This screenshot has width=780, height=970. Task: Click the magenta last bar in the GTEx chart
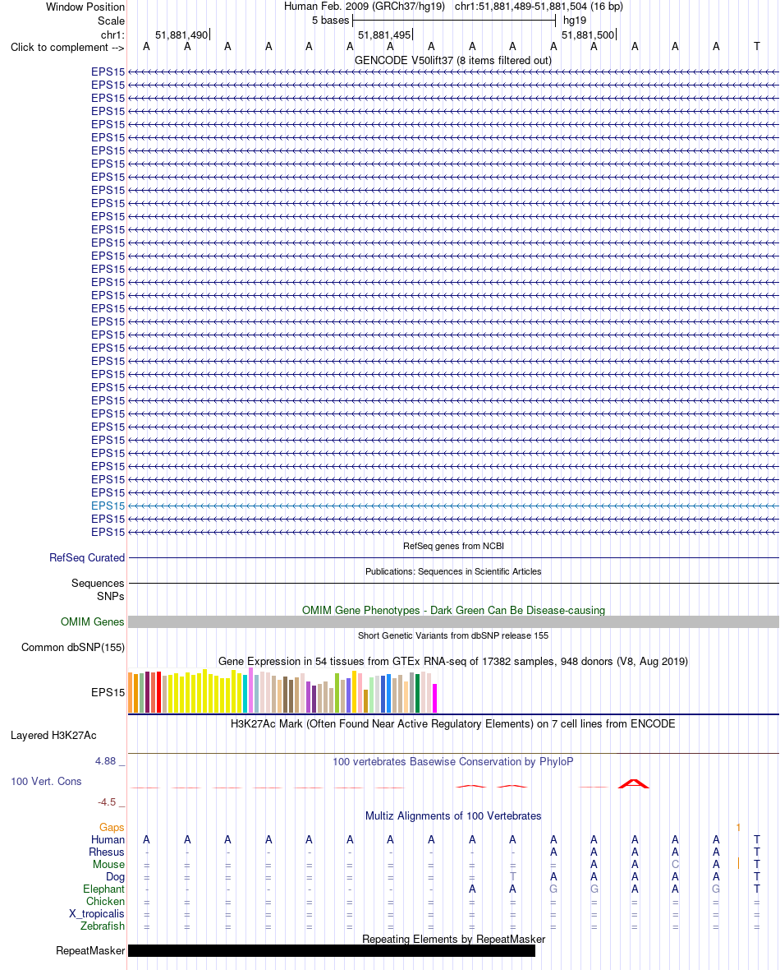pos(434,699)
